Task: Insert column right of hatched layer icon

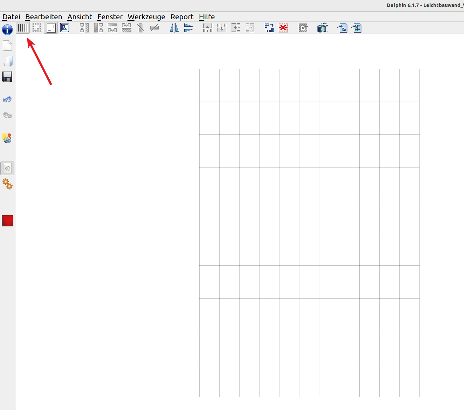Action: 98,28
